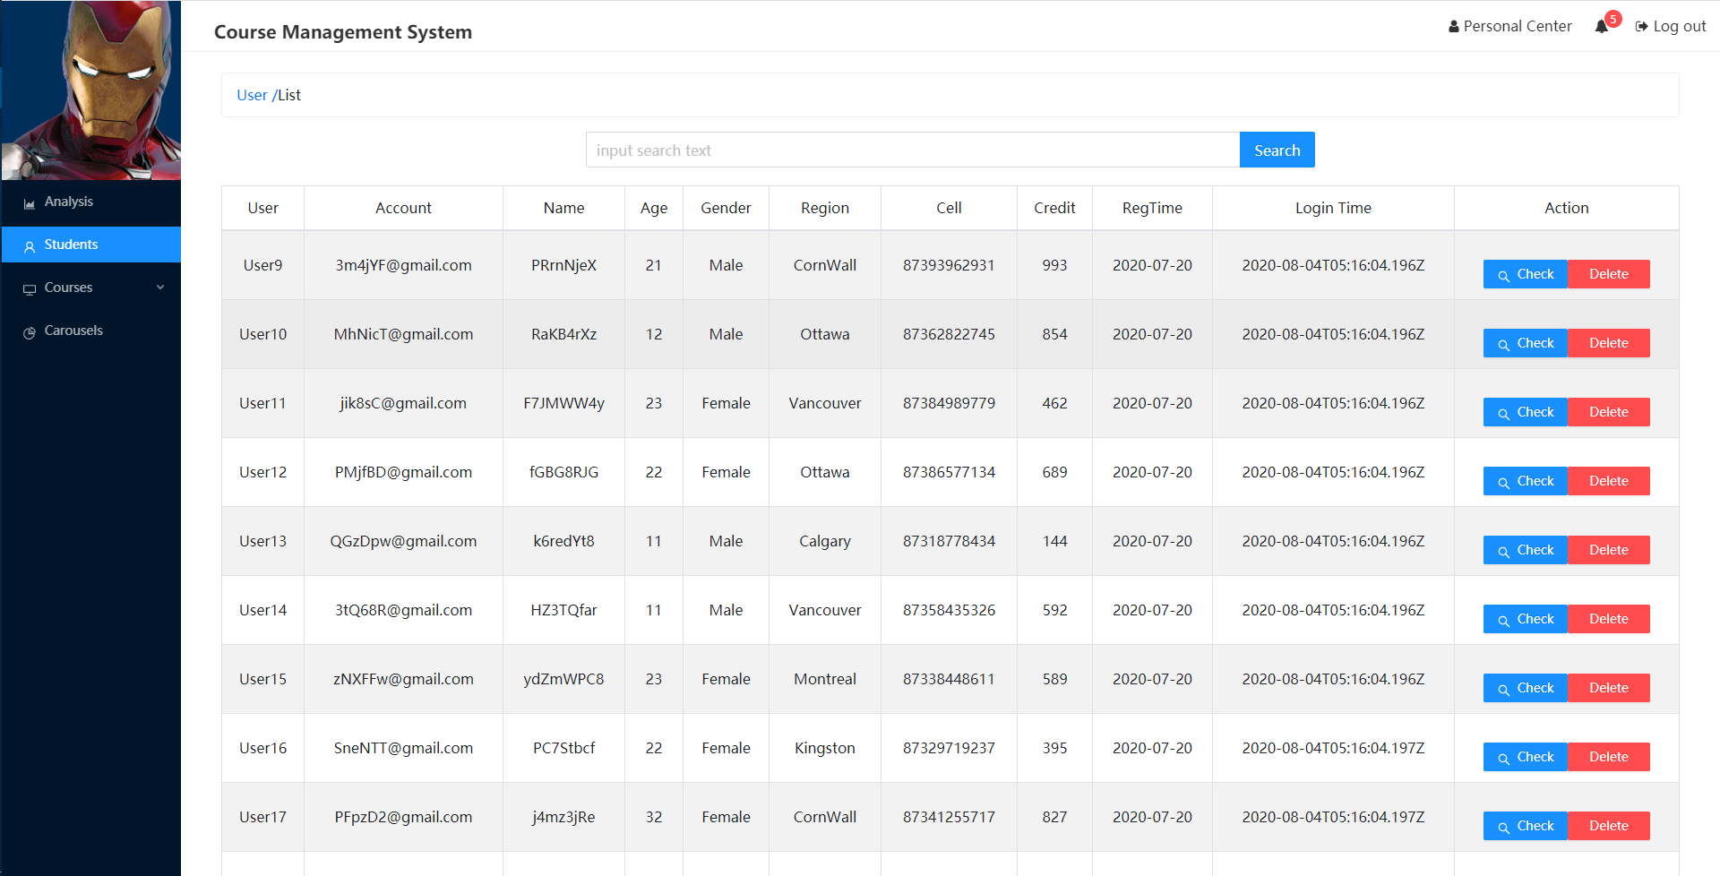Click the Course Management System title
Screen dimensions: 1720x876
click(x=343, y=31)
